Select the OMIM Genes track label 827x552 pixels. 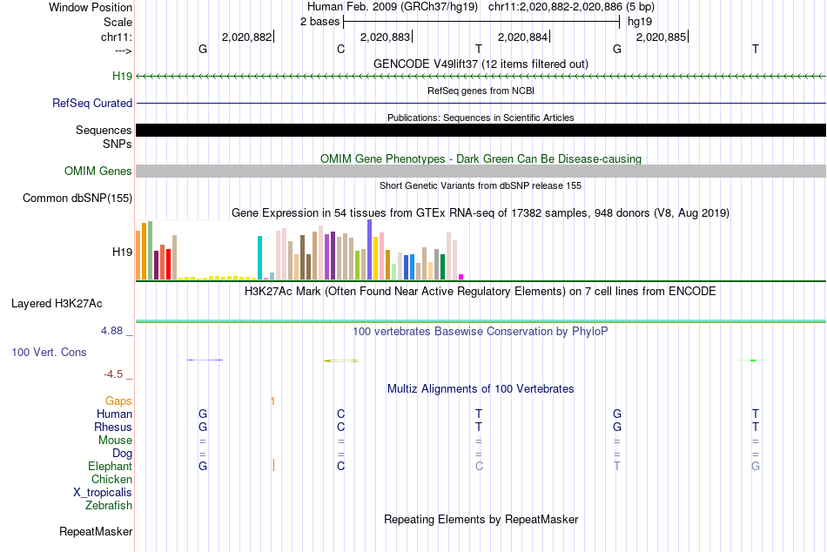coord(97,171)
